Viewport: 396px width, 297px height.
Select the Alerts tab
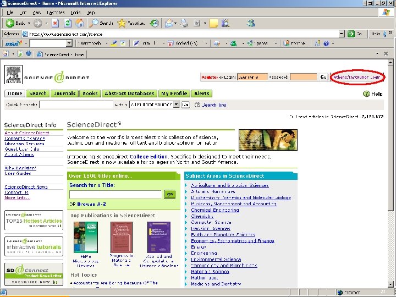coord(201,94)
